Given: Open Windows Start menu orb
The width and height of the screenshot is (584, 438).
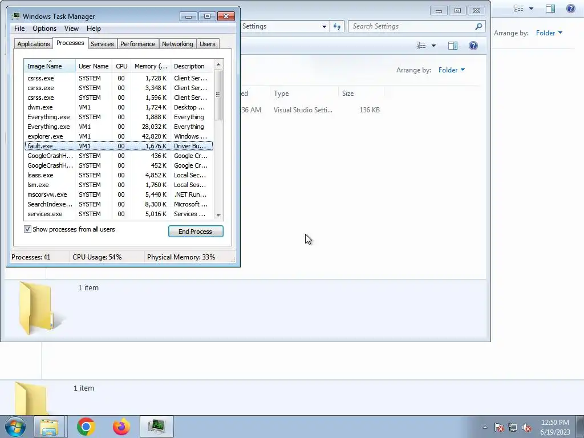Looking at the screenshot, I should pyautogui.click(x=15, y=427).
